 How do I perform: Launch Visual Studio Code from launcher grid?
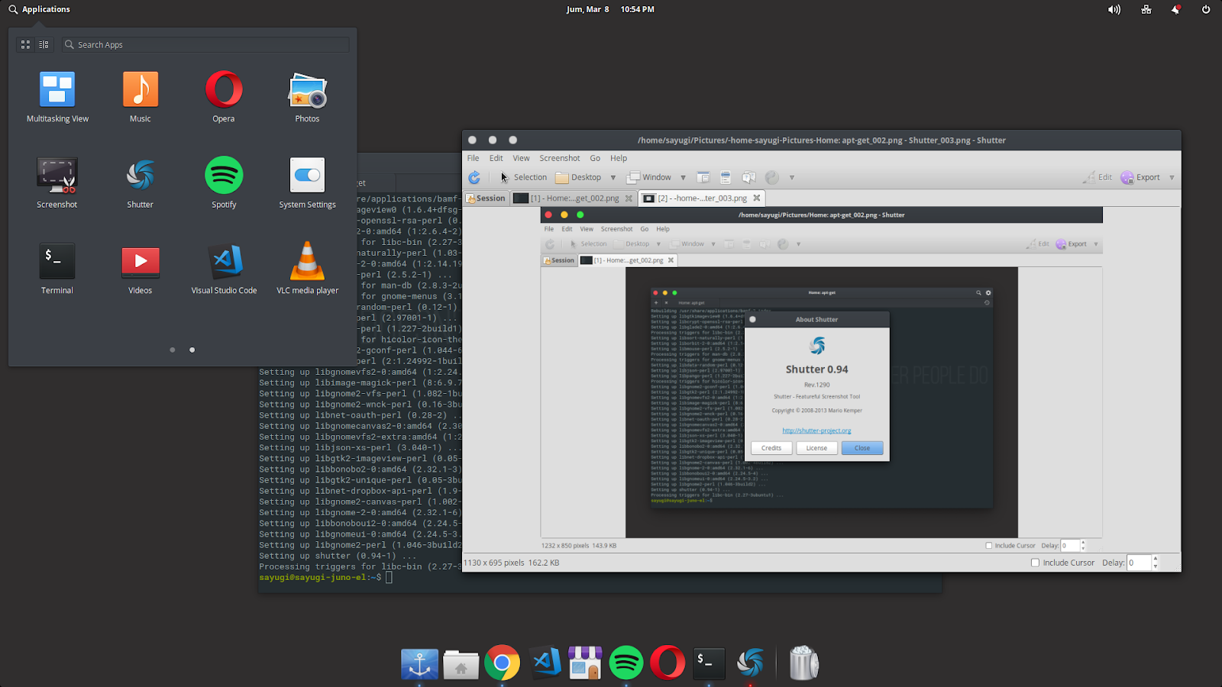(224, 269)
